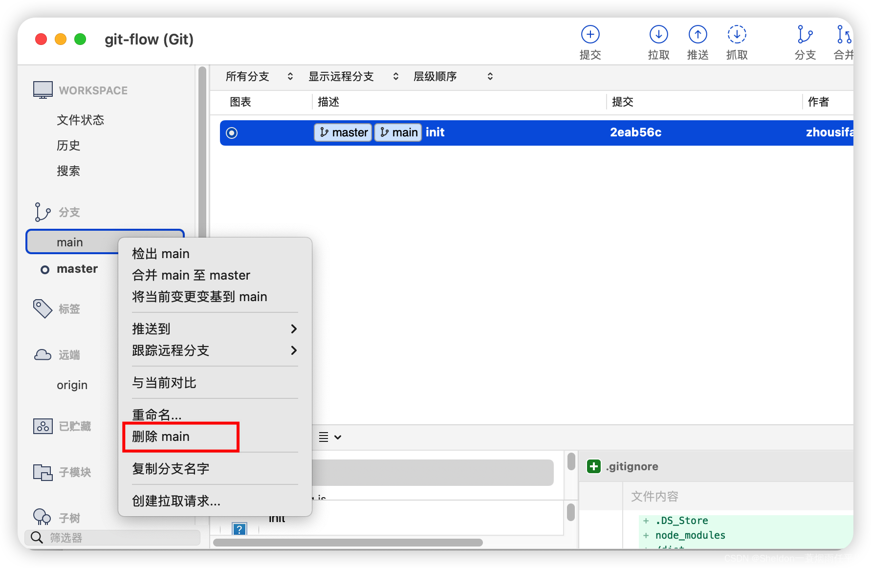This screenshot has height=568, width=871.
Task: Open the list view options dropdown
Action: pyautogui.click(x=330, y=437)
